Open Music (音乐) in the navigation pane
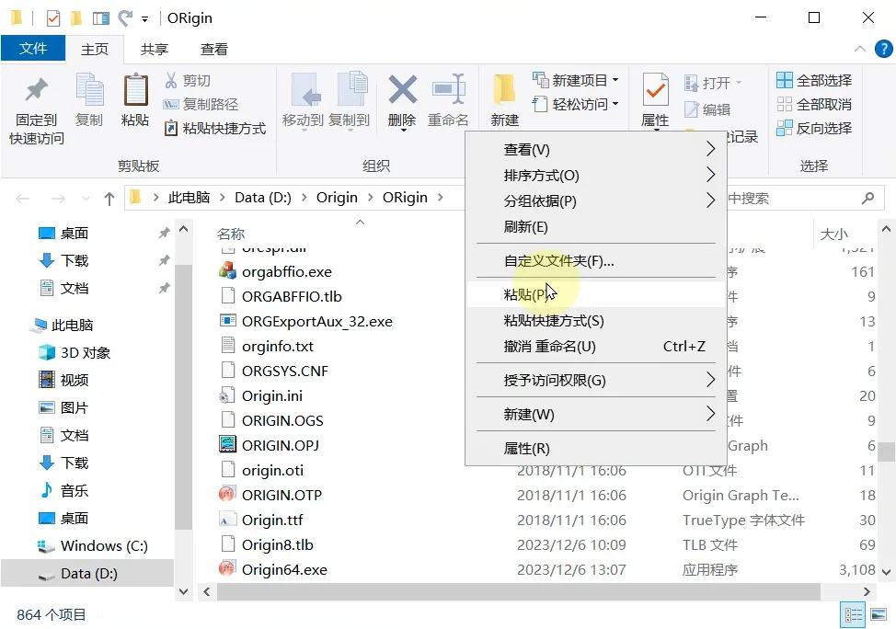 75,491
